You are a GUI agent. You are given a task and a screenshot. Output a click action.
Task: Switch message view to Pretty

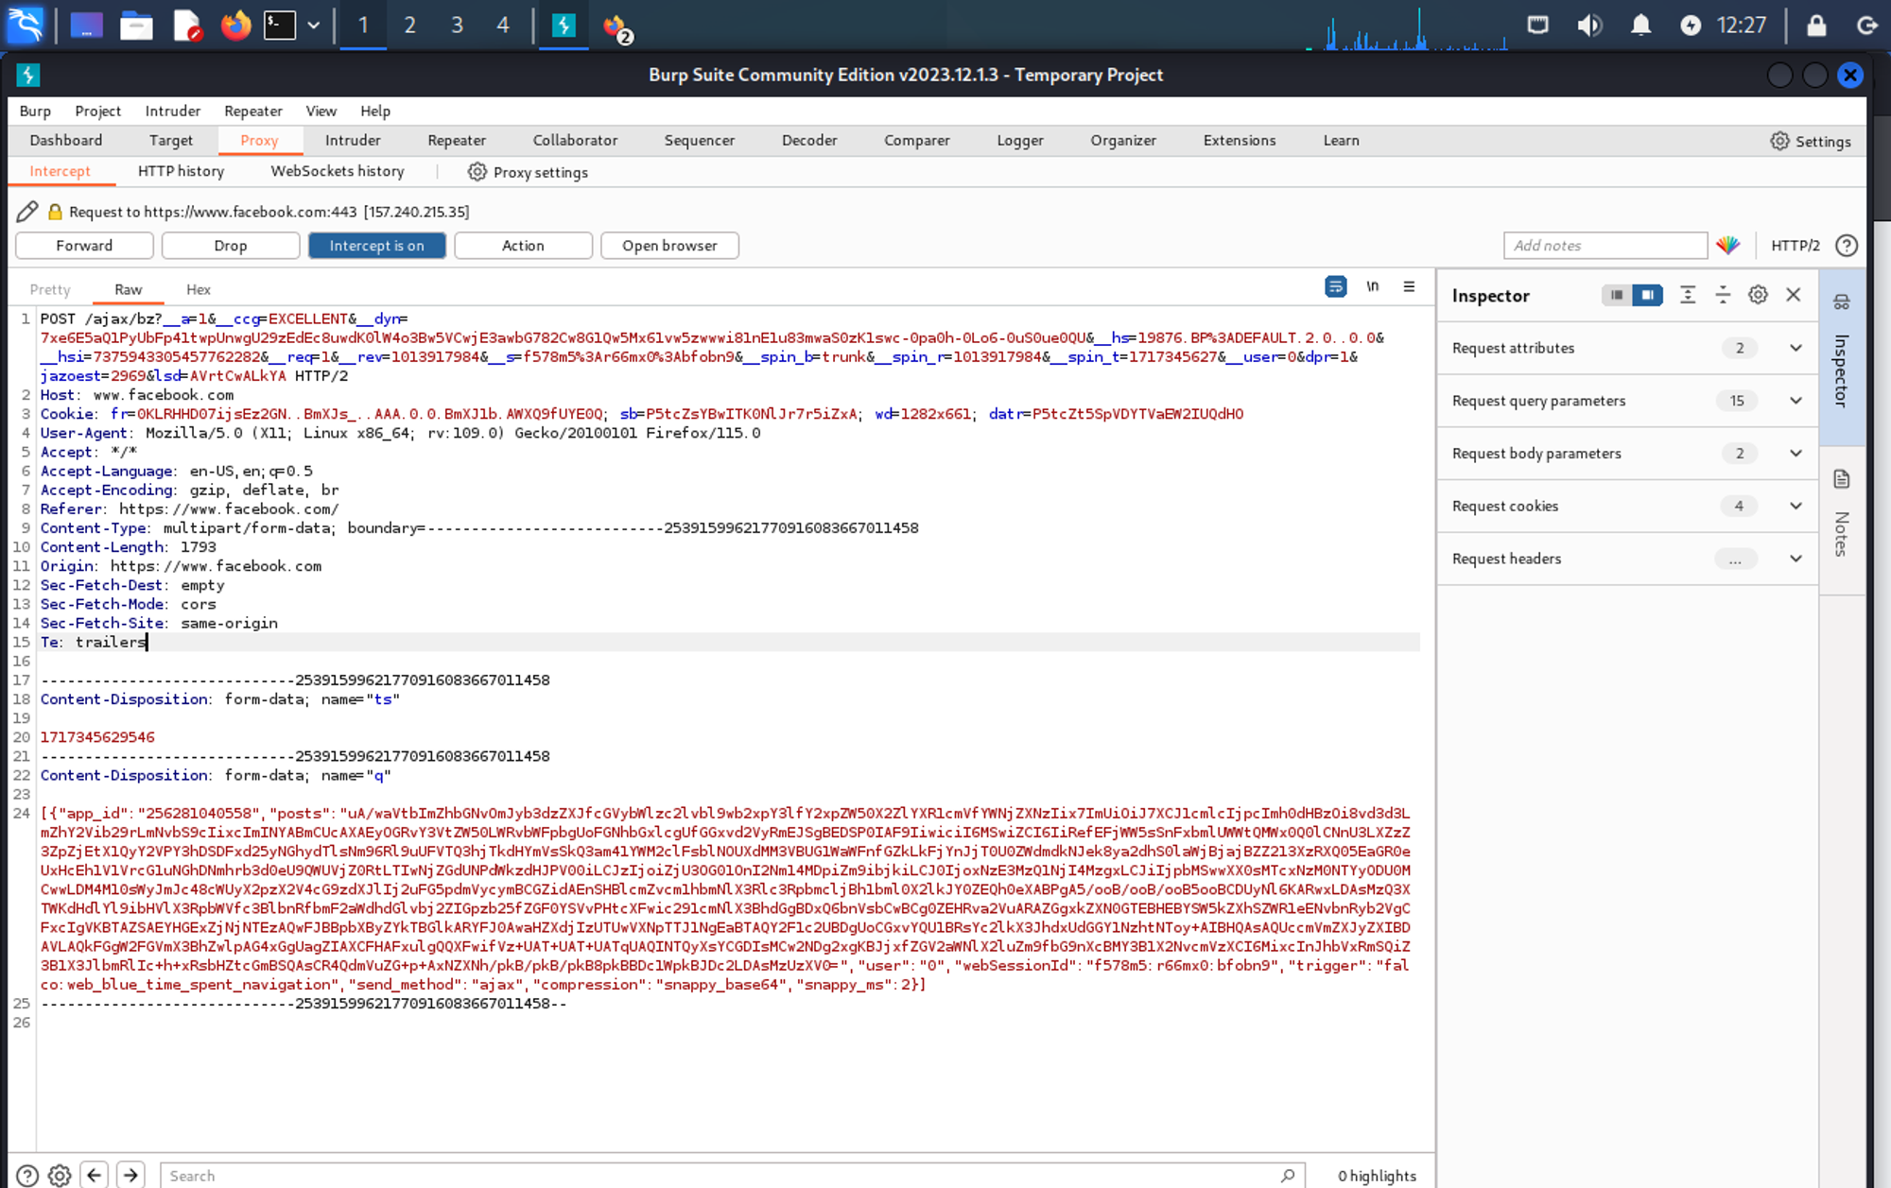point(50,289)
